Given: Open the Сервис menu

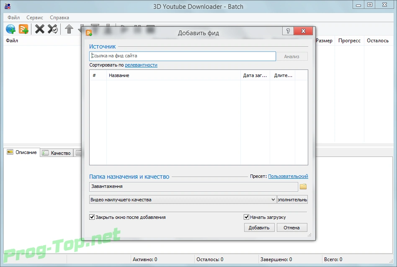Looking at the screenshot, I should 35,18.
